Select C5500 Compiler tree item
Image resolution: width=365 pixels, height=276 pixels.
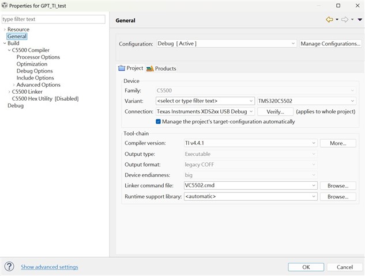pyautogui.click(x=31, y=50)
